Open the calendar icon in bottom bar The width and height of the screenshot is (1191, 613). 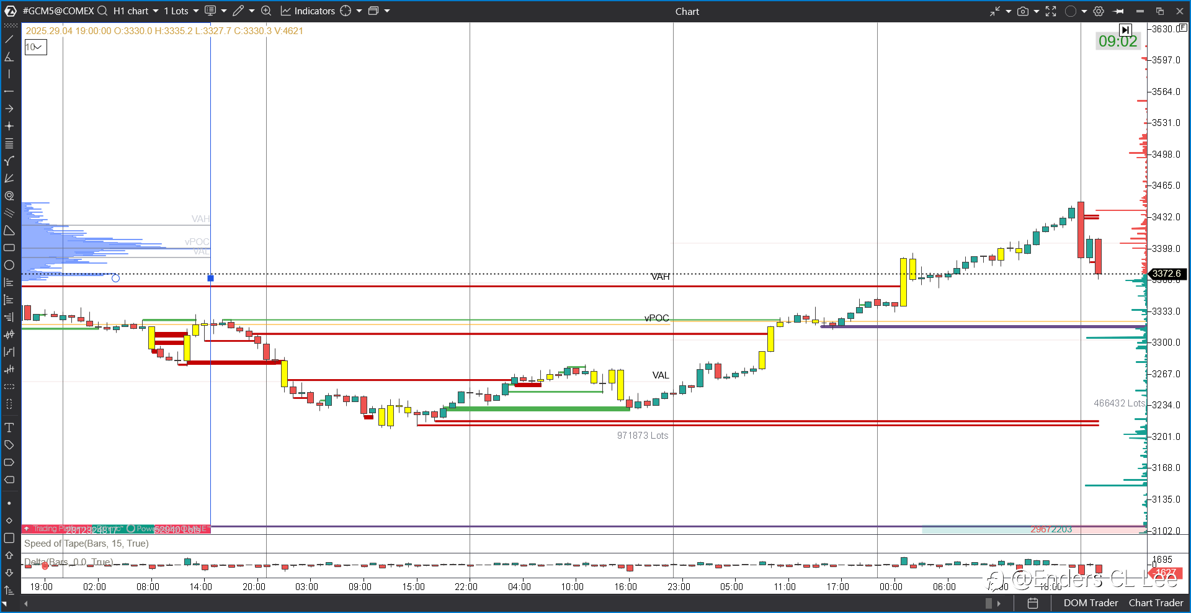pos(1033,602)
